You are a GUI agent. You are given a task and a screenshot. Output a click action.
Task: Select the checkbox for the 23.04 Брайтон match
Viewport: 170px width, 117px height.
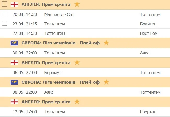point(4,24)
